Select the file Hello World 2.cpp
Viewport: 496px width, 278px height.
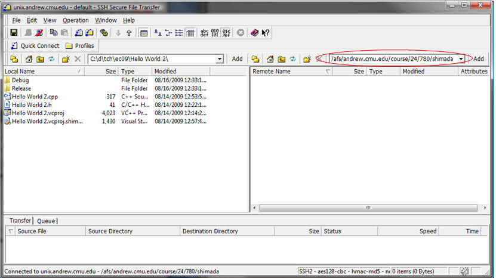[35, 97]
